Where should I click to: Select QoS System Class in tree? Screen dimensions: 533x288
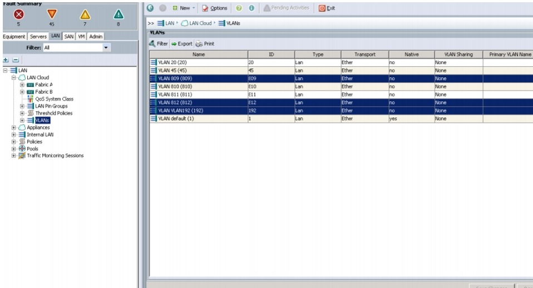[54, 99]
